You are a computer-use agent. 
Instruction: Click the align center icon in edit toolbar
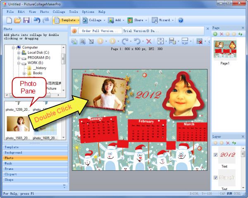coord(160,41)
